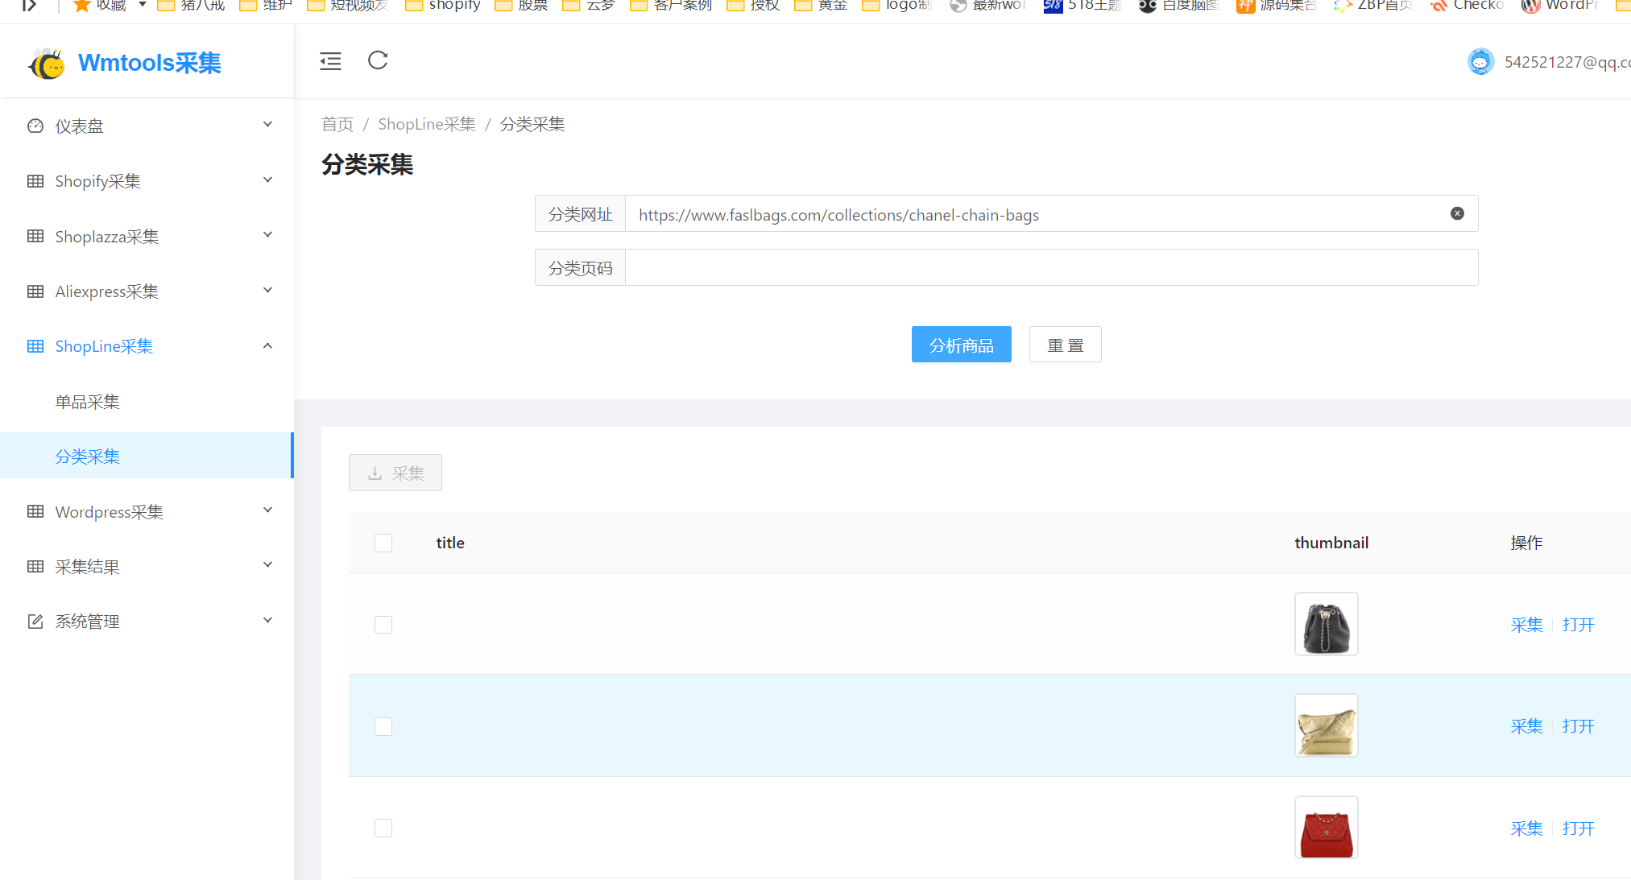Clear the 分类网址 field using the x icon

coord(1457,213)
